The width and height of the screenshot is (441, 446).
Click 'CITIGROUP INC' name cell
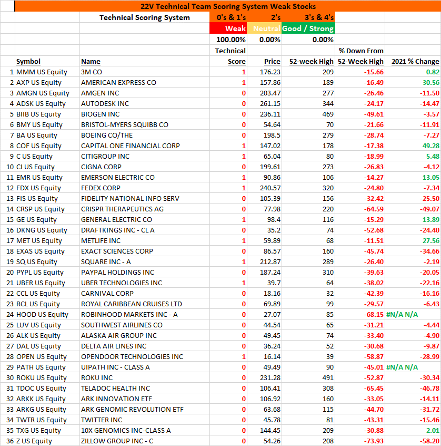(145, 156)
